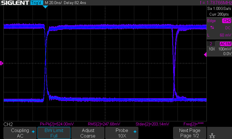This screenshot has width=232, height=139.
Task: Click the blue arrow on Coupling softkey
Action: click(x=33, y=131)
